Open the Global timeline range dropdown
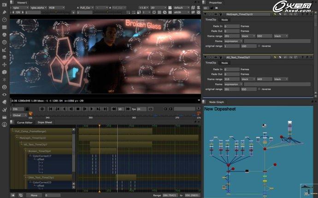This screenshot has width=318, height=198. (19, 115)
